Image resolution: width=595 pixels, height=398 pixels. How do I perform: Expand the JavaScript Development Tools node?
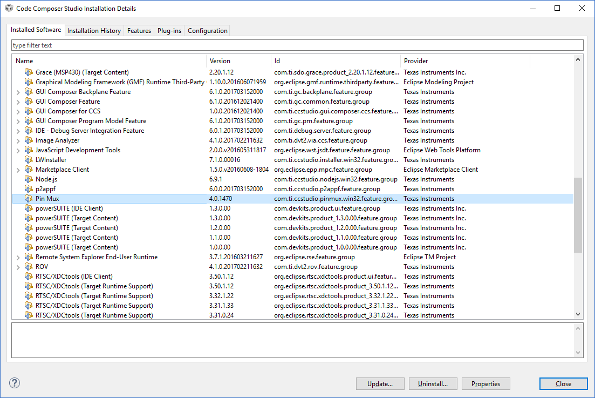[x=18, y=150]
